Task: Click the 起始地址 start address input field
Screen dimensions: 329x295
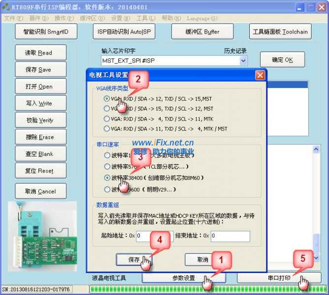Action: [154, 236]
